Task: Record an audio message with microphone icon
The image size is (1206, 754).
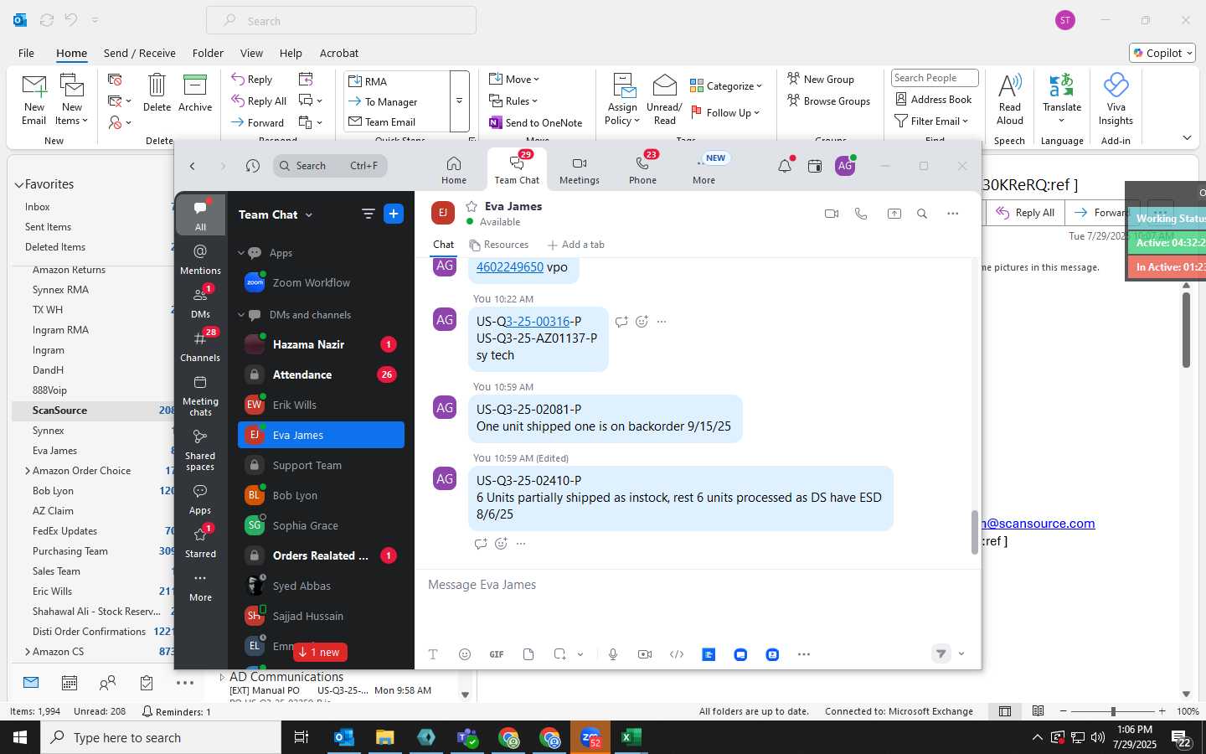Action: tap(613, 654)
